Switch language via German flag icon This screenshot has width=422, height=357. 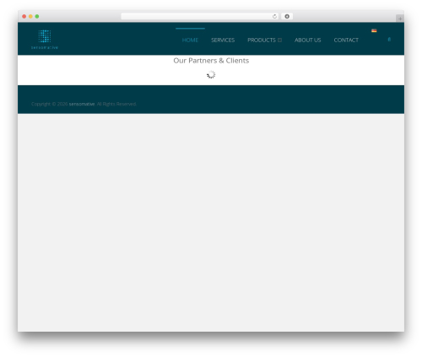click(374, 30)
